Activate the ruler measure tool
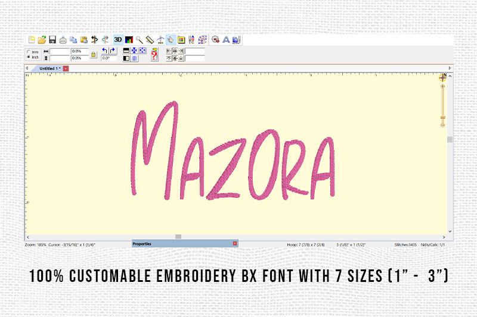The image size is (477, 317). (x=150, y=40)
